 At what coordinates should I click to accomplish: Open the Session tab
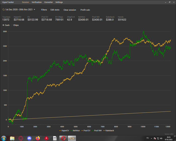click(25, 2)
